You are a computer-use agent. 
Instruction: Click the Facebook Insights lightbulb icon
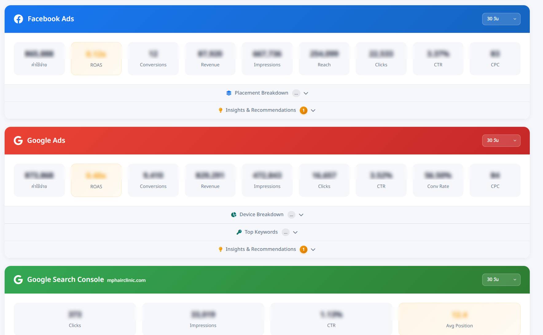click(x=221, y=110)
